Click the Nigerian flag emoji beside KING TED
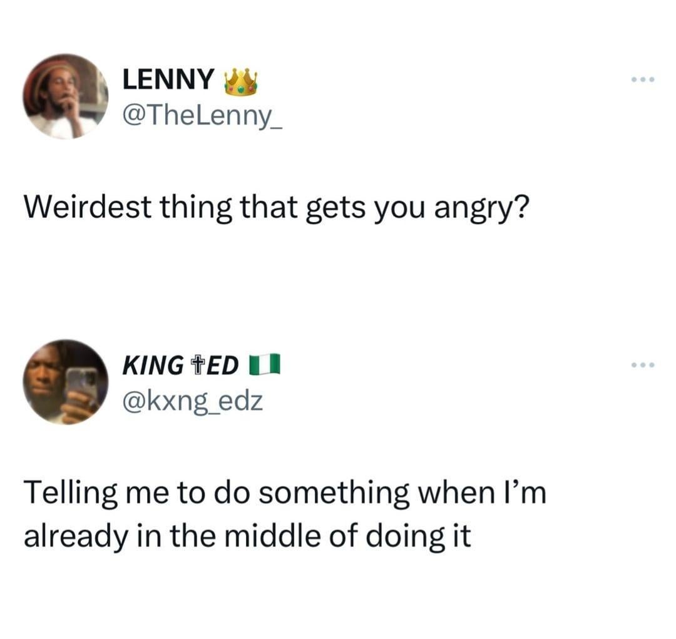676x639 pixels. coord(264,365)
